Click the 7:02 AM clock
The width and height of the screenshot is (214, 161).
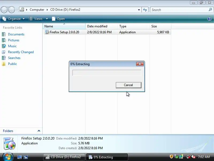(204, 157)
